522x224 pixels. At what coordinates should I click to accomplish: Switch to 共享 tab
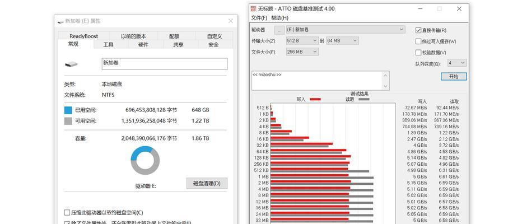(x=178, y=45)
